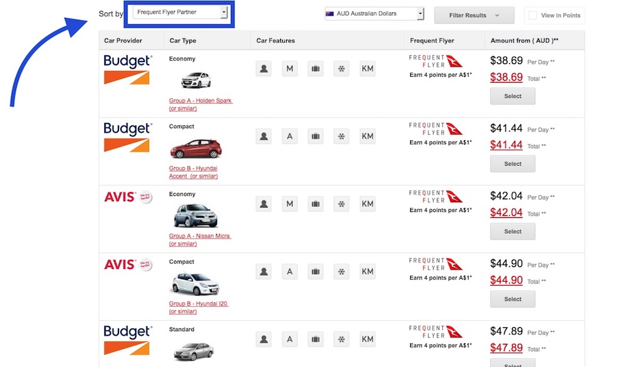Click the $38.69 total price link
This screenshot has height=367, width=640.
[506, 77]
